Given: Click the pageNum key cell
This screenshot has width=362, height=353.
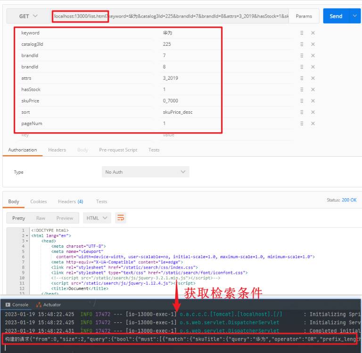Looking at the screenshot, I should click(85, 124).
